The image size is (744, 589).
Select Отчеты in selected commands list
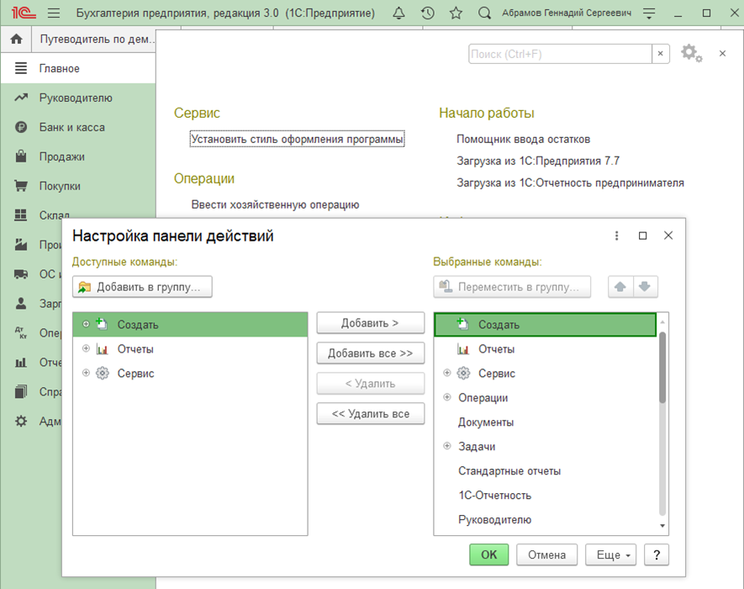545,349
